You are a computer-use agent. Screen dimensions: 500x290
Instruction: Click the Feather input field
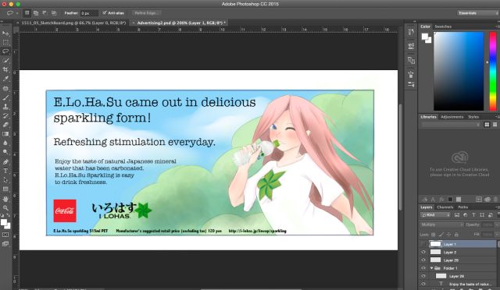coord(89,13)
